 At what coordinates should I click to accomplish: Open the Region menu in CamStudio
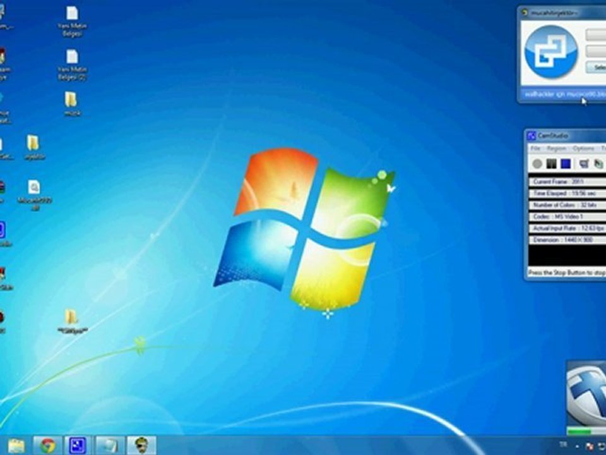[556, 149]
